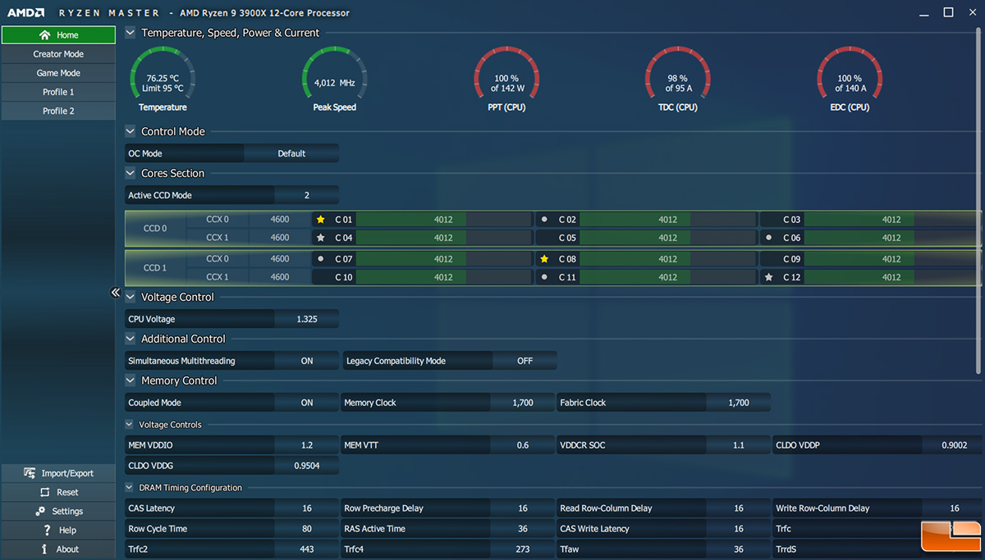Click the Row Cycle Time value 80
This screenshot has width=985, height=560.
pos(307,529)
